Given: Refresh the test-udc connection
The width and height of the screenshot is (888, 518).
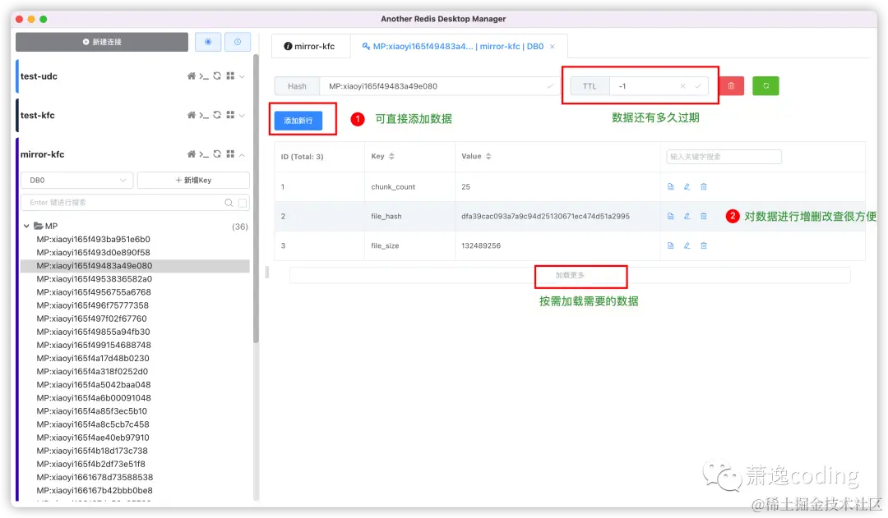Looking at the screenshot, I should 217,76.
